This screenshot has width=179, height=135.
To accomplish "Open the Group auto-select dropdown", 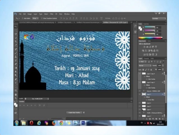I will tap(35, 18).
